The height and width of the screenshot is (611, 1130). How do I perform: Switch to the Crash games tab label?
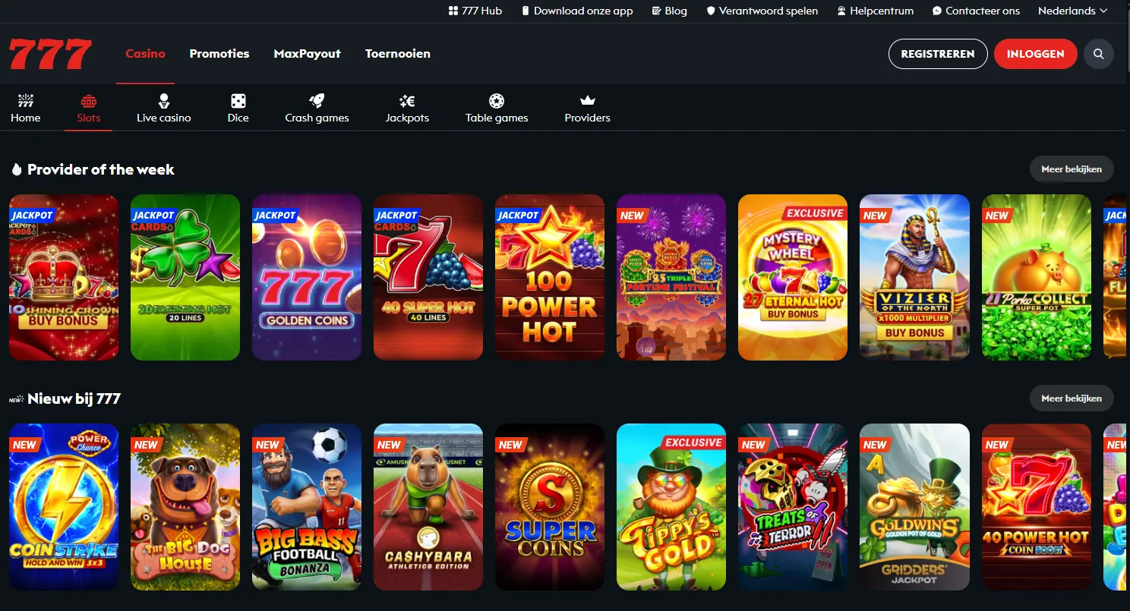(317, 118)
